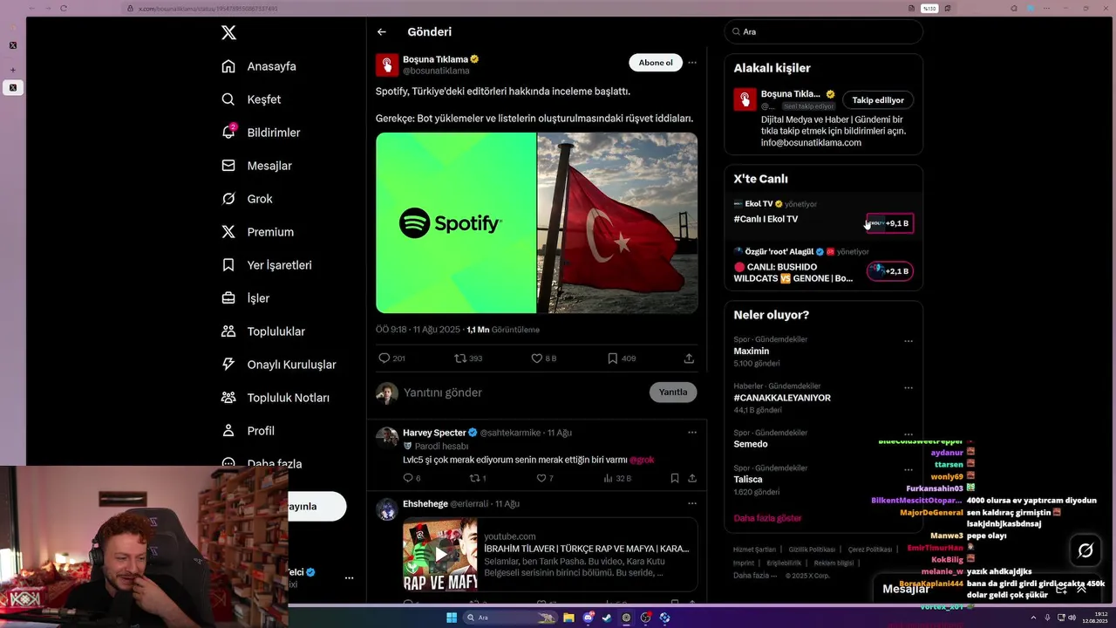Viewport: 1116px width, 628px height.
Task: Open Profil from the sidebar
Action: coord(248,431)
